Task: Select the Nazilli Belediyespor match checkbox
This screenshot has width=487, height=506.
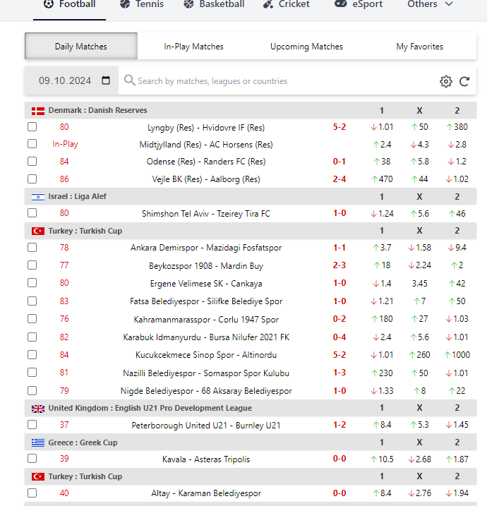Action: point(32,373)
